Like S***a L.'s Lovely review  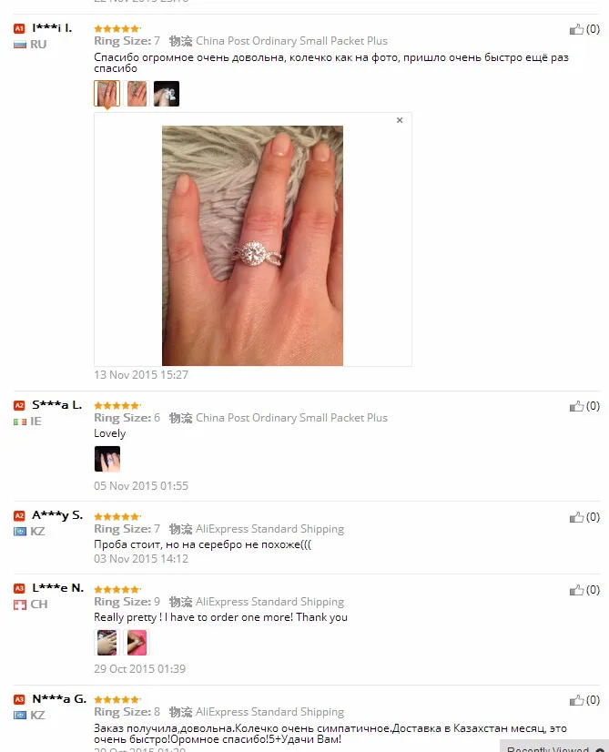point(576,406)
